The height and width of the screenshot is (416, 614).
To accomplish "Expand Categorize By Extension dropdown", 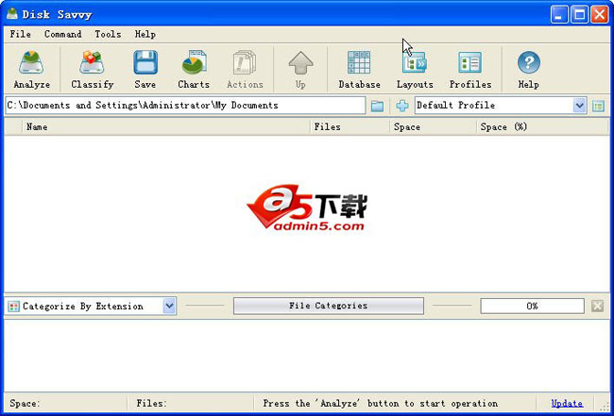I will (169, 307).
